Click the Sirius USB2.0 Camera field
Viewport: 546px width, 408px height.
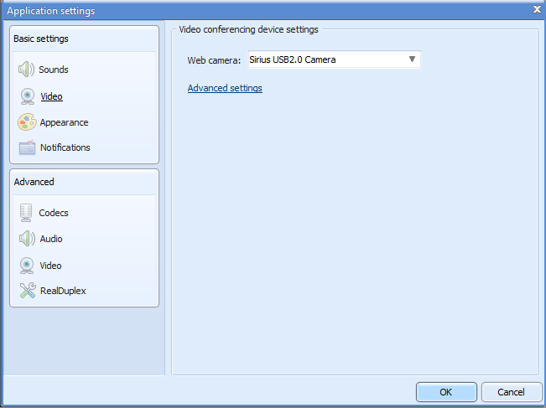pyautogui.click(x=335, y=59)
